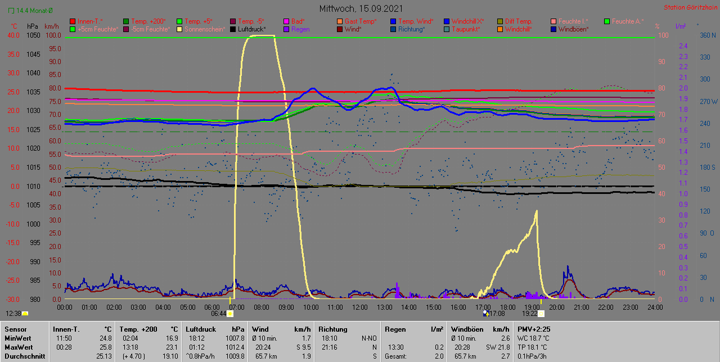Click the Temp. +200 column header

coord(138,329)
